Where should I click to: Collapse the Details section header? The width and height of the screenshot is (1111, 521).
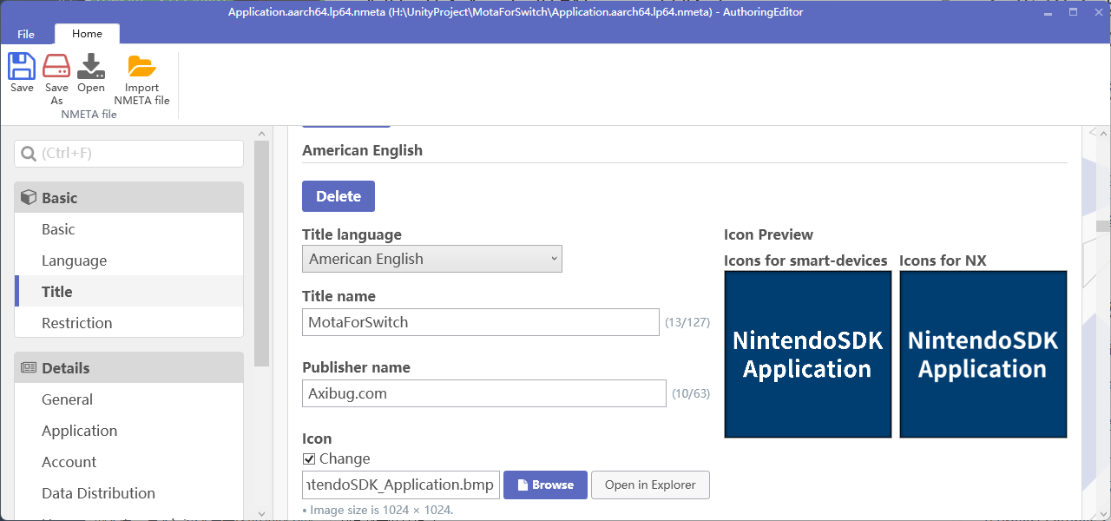click(x=128, y=368)
